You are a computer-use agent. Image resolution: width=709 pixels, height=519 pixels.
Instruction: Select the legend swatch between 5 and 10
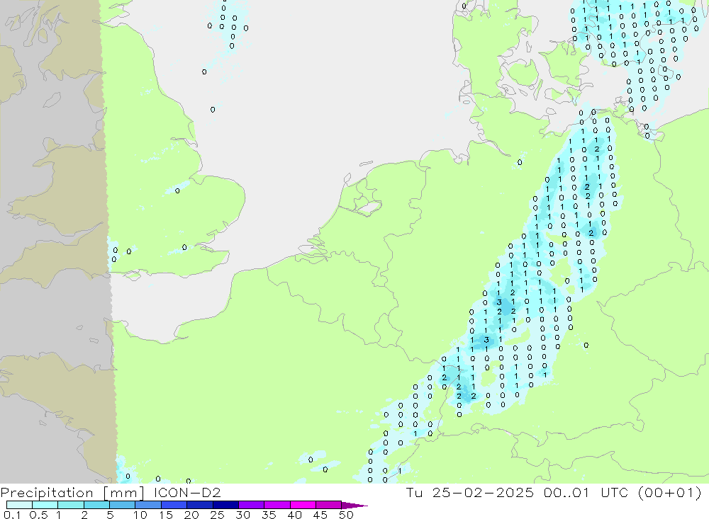point(123,505)
